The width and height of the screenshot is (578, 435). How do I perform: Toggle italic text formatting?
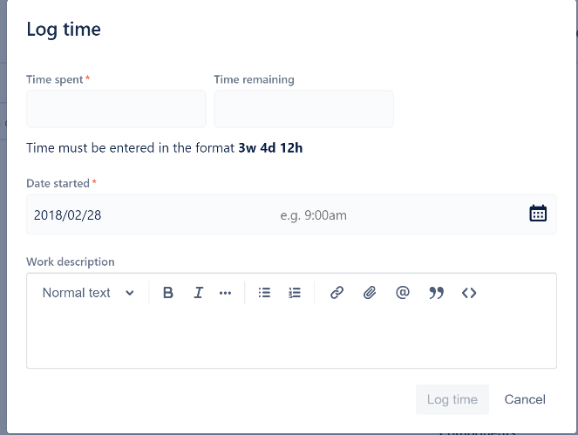coord(198,293)
